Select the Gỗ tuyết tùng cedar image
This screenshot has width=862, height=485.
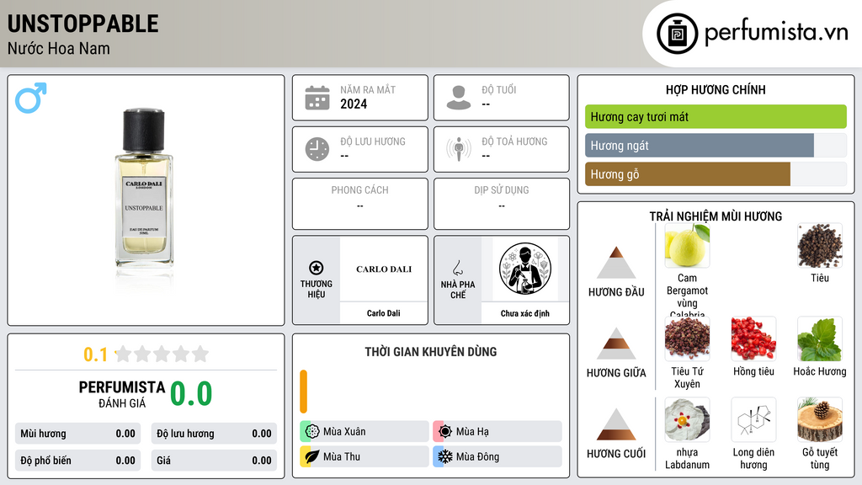pos(820,420)
